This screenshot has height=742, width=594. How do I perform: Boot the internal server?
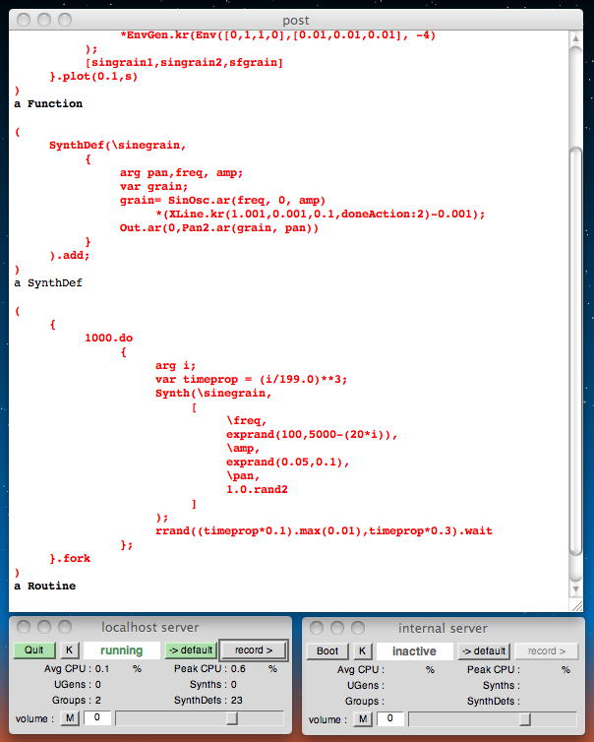327,651
